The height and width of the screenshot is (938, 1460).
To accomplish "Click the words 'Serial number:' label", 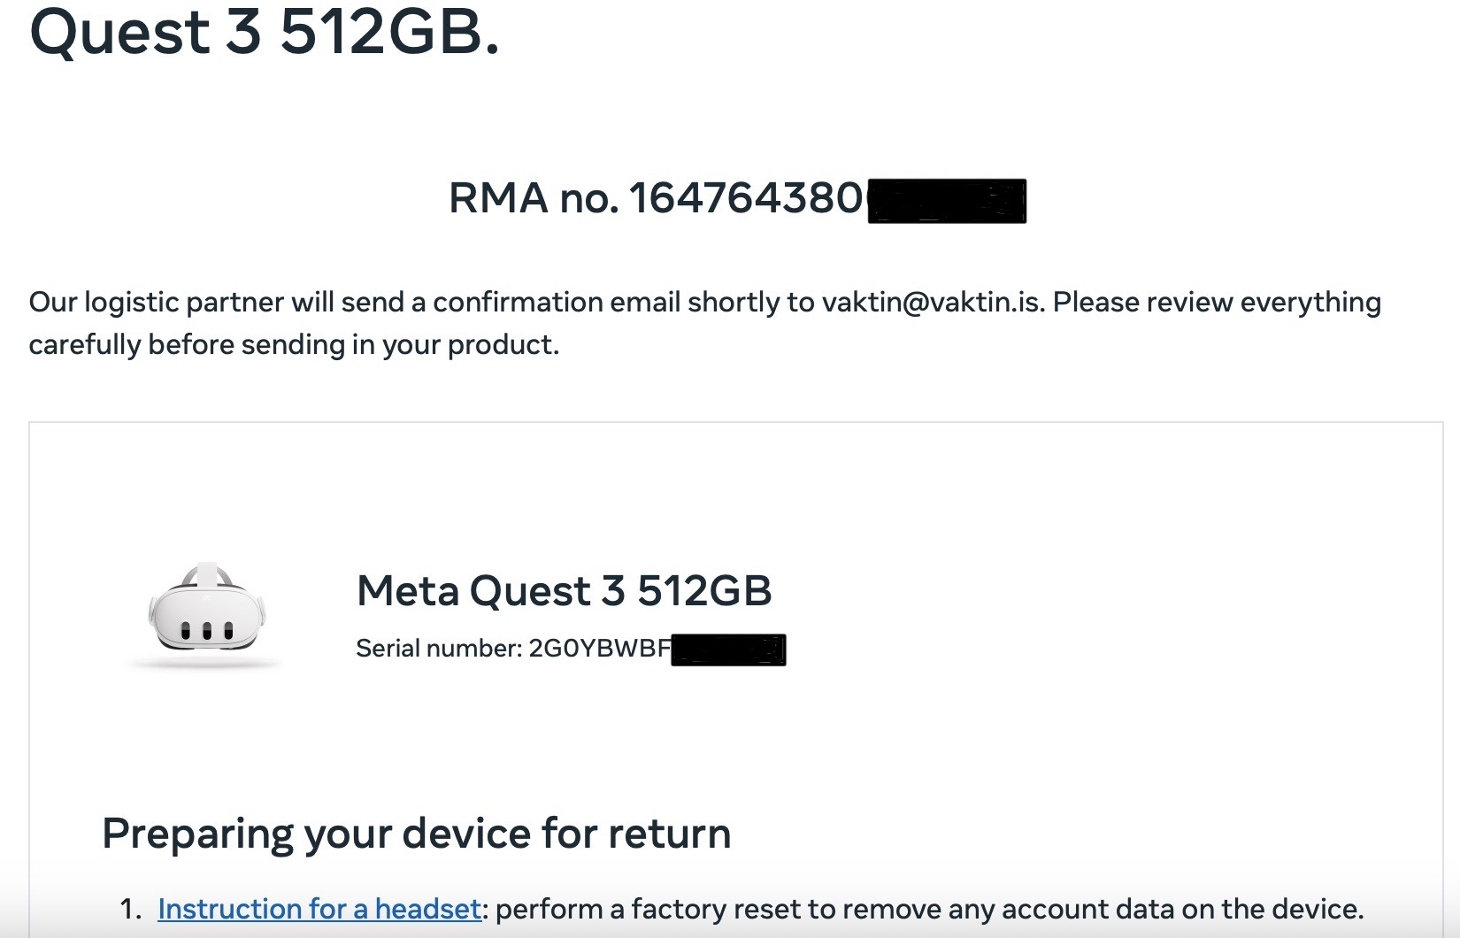I will pos(439,649).
